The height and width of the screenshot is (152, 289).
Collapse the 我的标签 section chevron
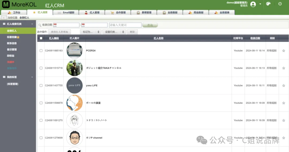tap(32, 77)
